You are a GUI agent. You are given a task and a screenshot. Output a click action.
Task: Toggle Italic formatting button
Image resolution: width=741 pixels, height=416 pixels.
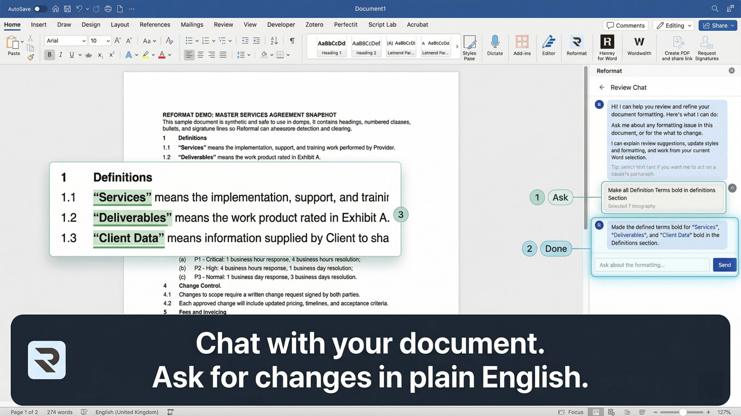[61, 55]
